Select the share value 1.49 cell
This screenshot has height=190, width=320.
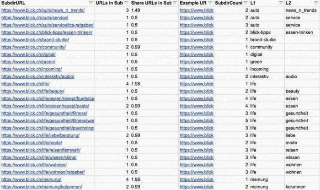155,10
